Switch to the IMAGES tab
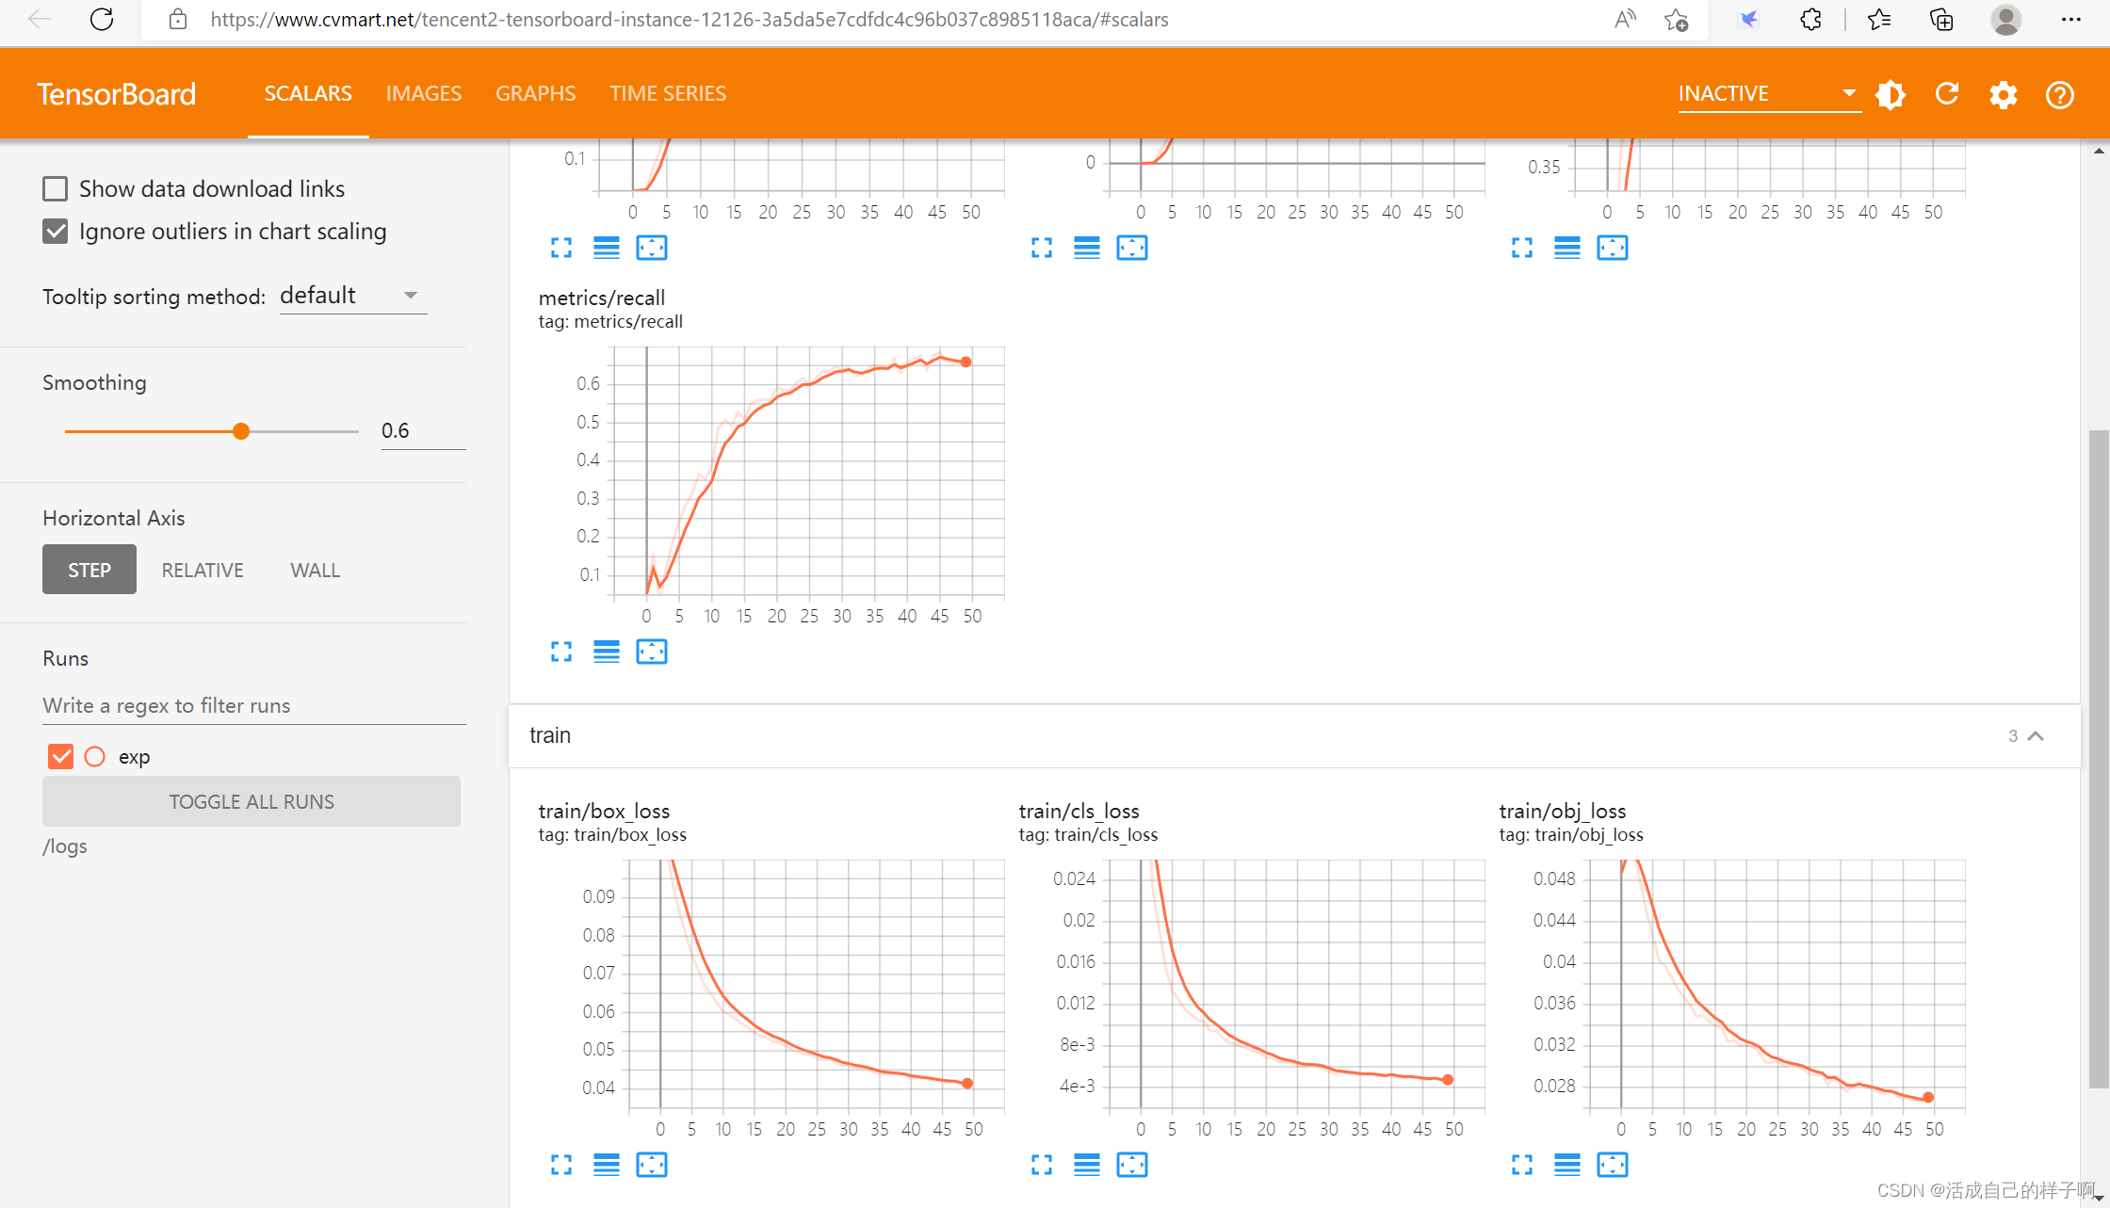2110x1208 pixels. point(424,94)
